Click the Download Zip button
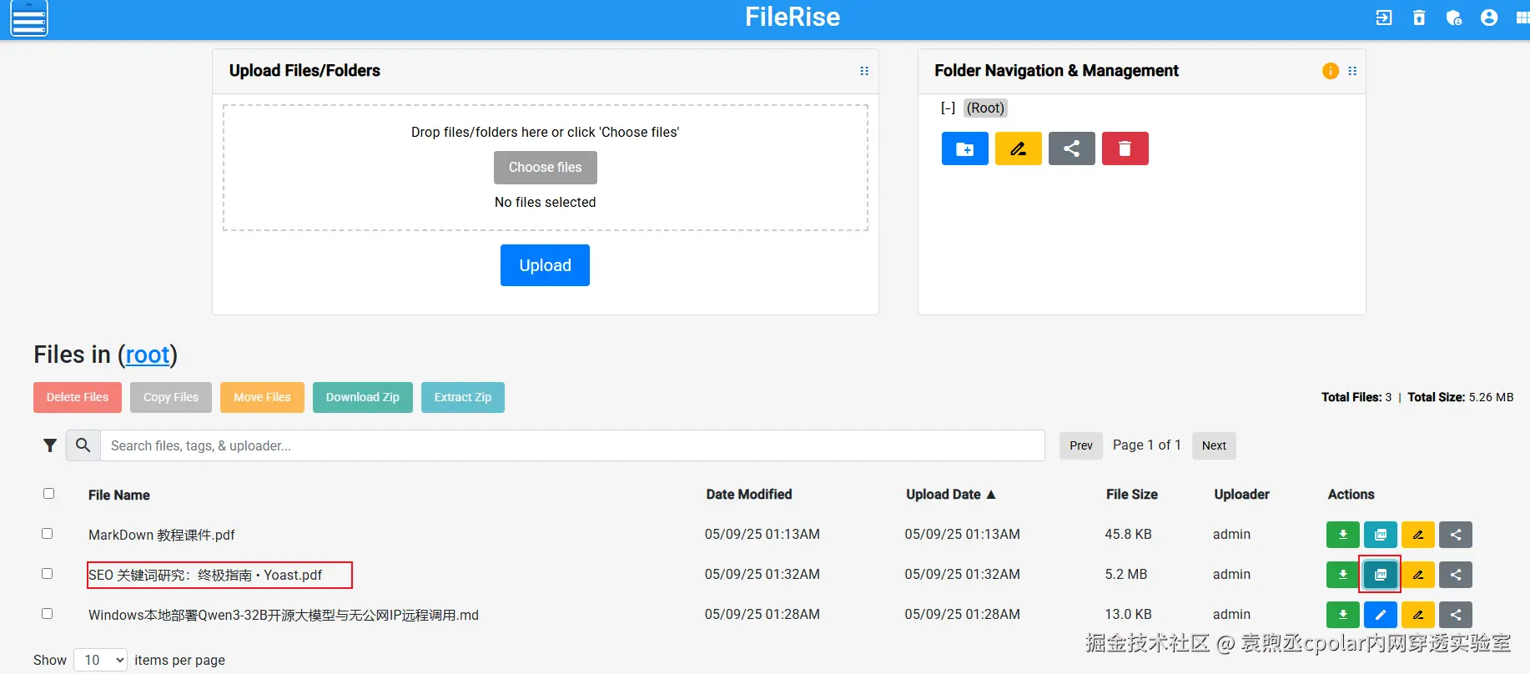 tap(363, 398)
